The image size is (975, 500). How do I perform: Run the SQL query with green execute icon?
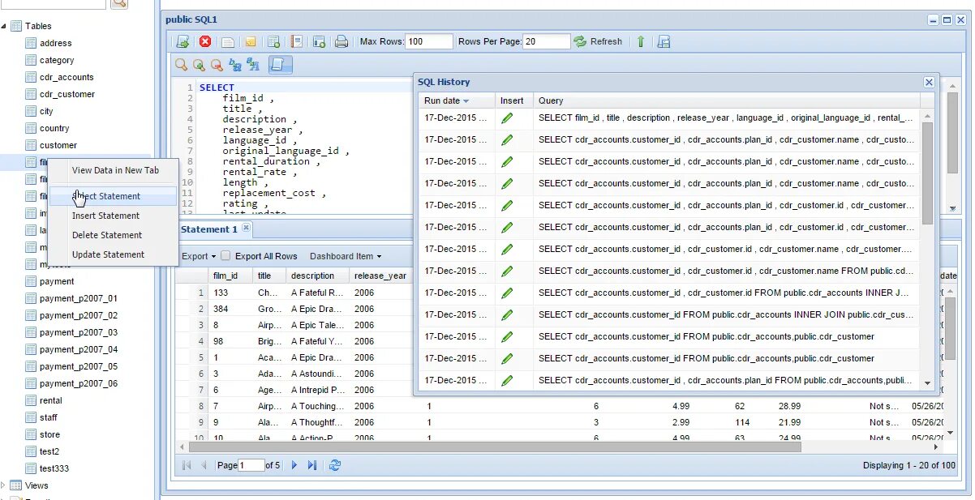click(183, 41)
